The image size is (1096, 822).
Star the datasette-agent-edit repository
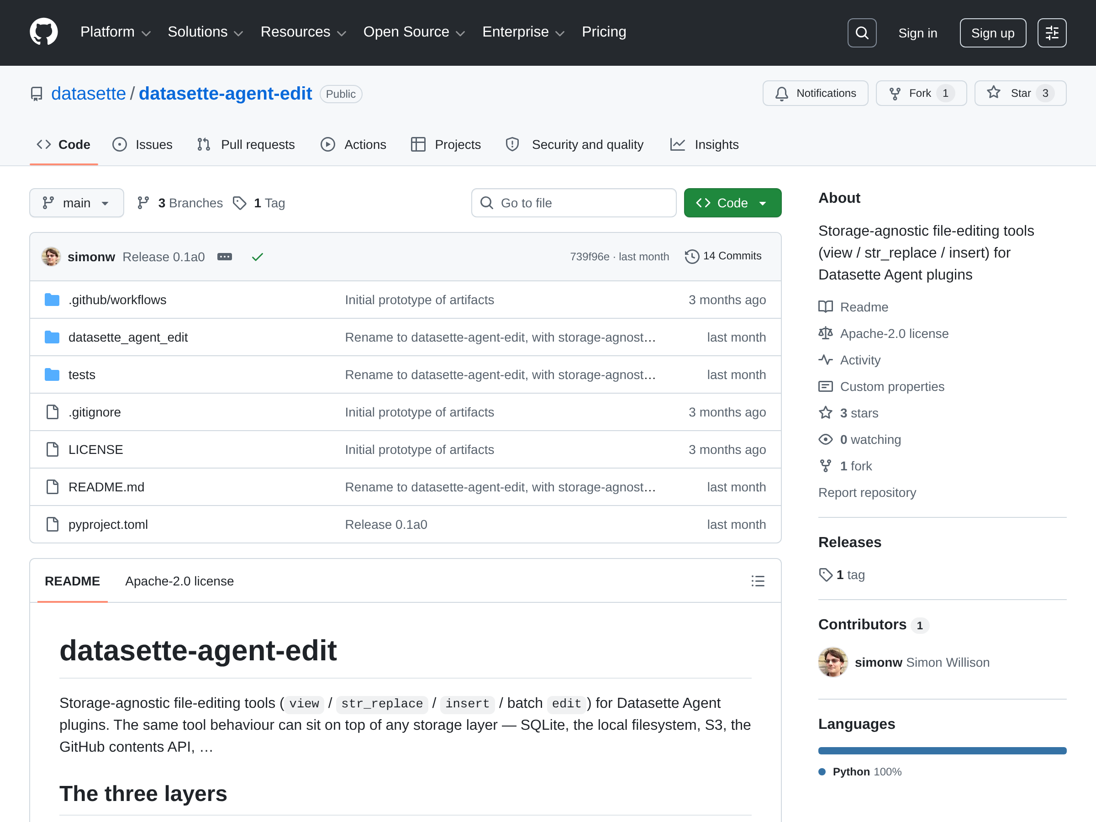point(1020,93)
